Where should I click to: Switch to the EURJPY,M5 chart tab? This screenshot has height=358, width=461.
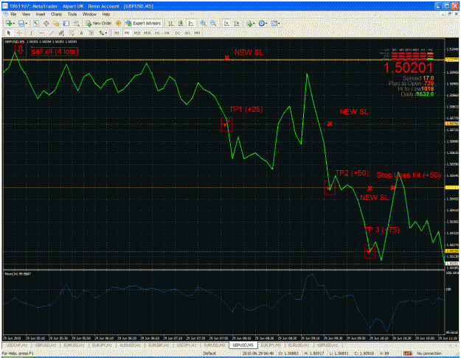(x=271, y=345)
